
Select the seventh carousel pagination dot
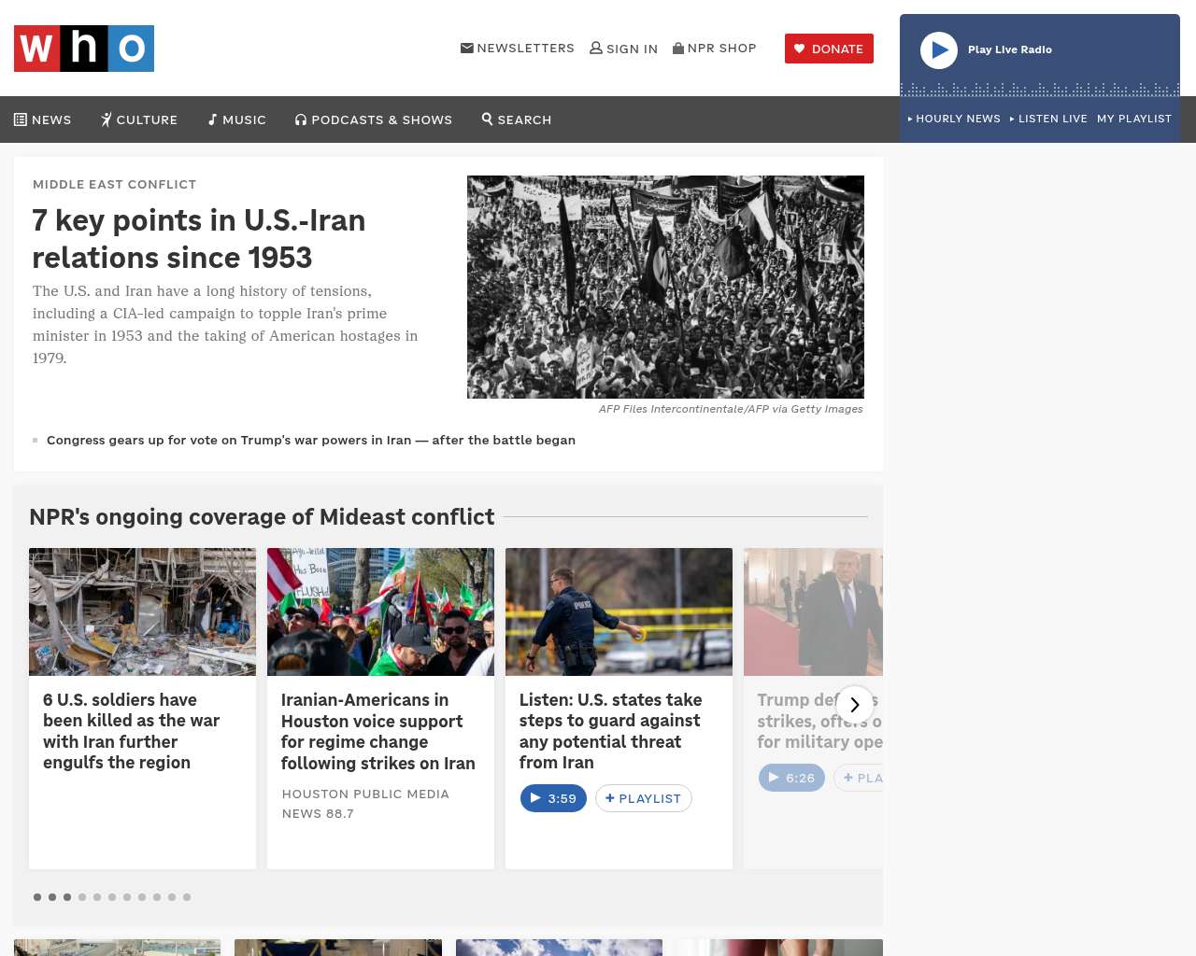tap(127, 897)
